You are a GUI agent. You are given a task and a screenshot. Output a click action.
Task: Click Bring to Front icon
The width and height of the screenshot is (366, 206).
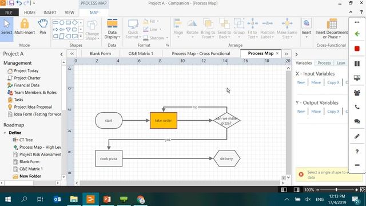tap(208, 29)
